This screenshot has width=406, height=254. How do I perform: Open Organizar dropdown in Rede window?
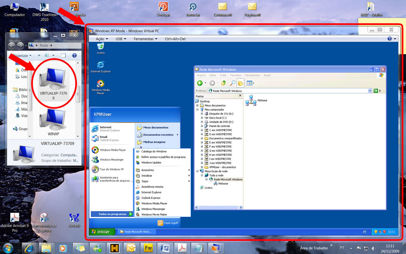point(22,55)
